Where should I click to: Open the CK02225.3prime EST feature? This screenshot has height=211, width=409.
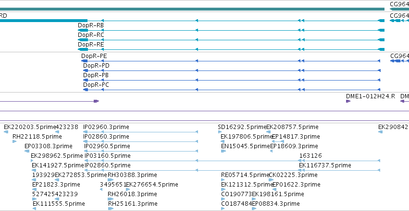pyautogui.click(x=271, y=180)
